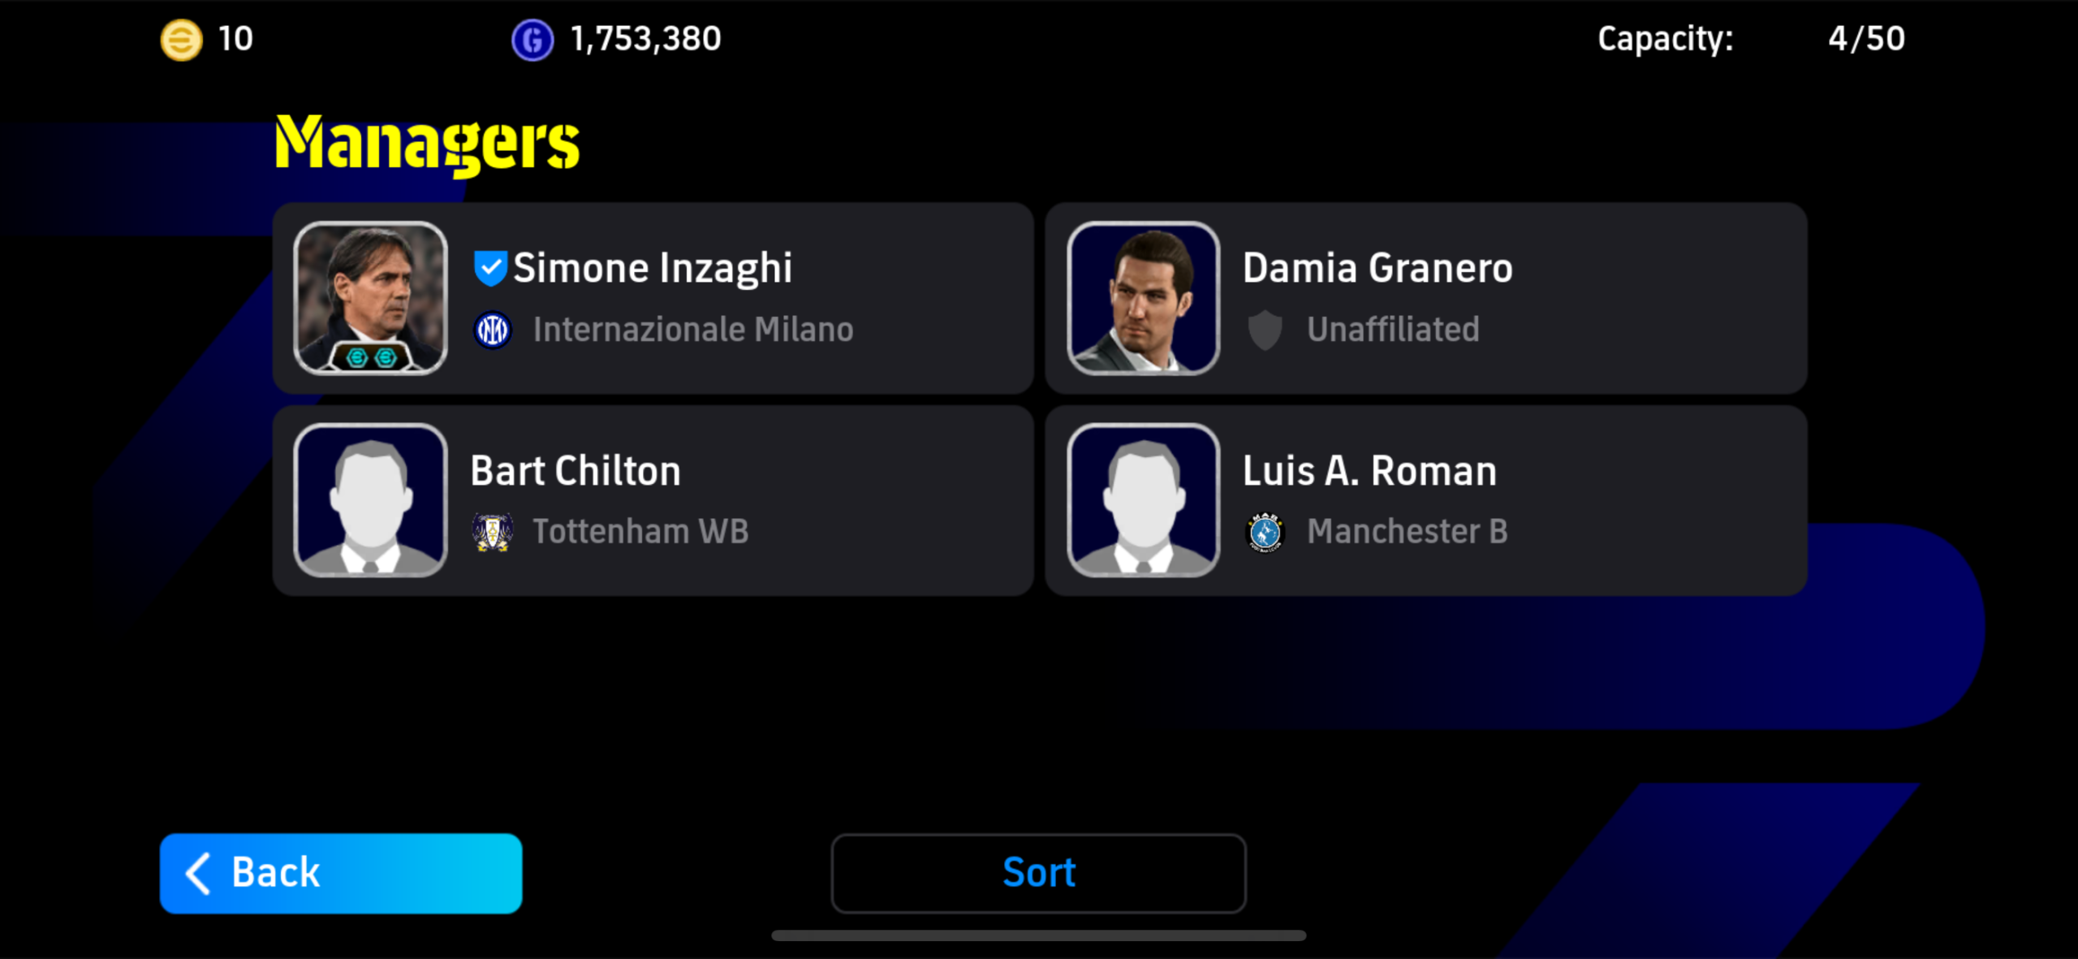Click the Internazionale Milano club crest
The height and width of the screenshot is (959, 2078).
[492, 330]
